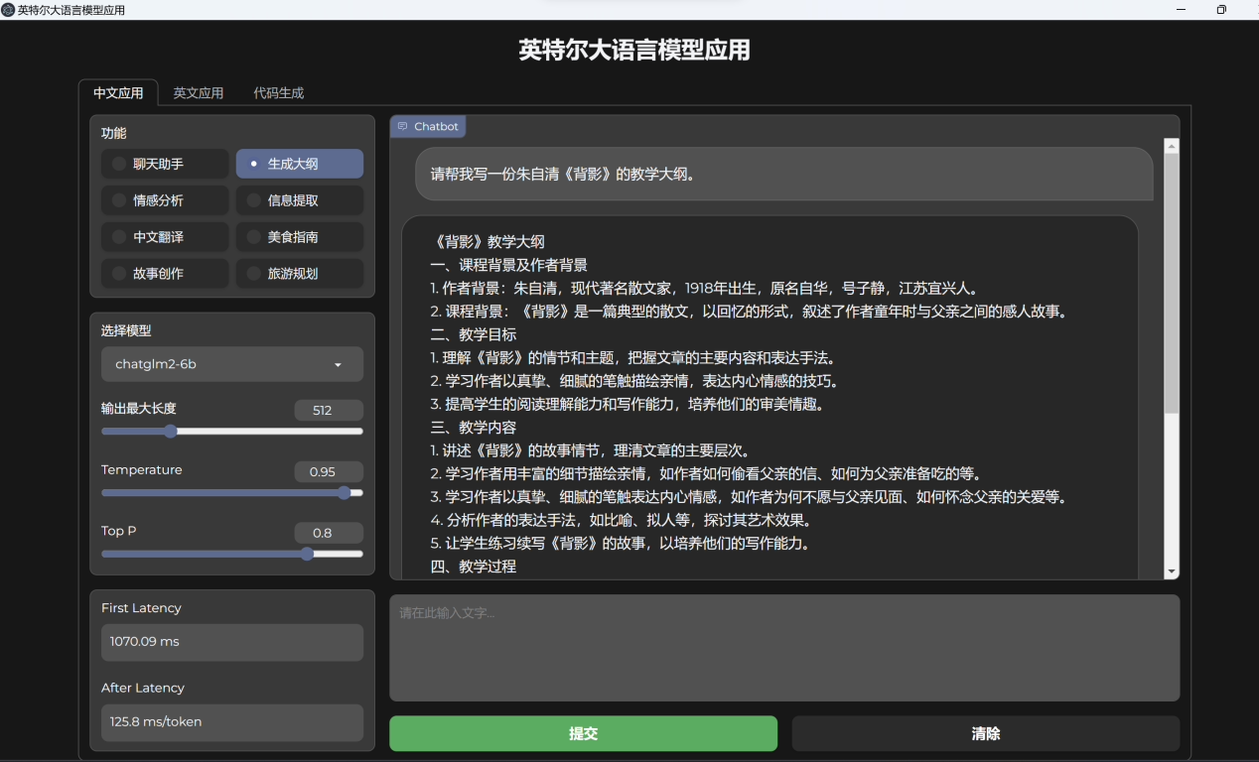1259x762 pixels.
Task: Click the line 四、教学过程
Action: click(473, 567)
